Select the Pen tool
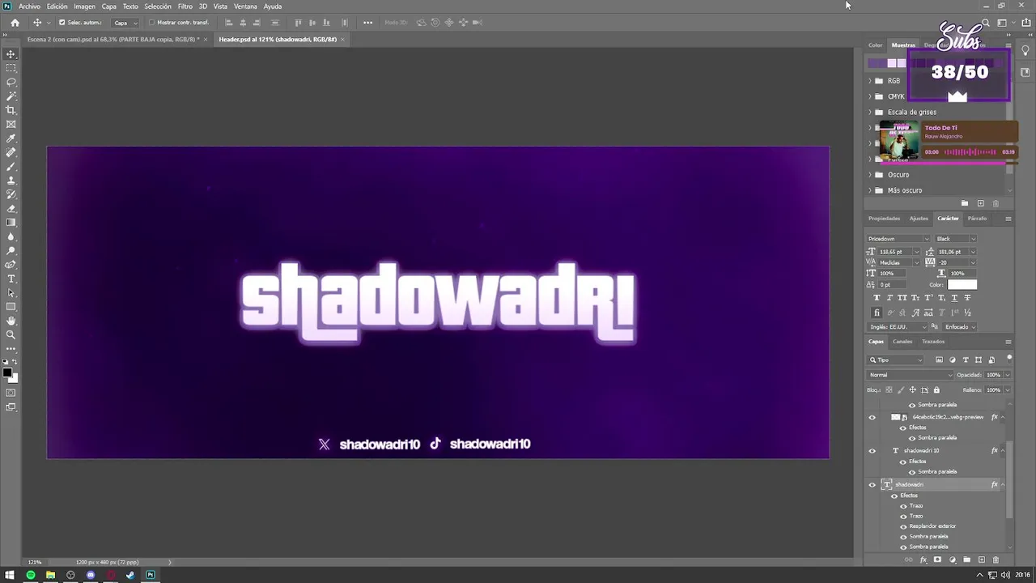Screen dimensions: 1036x583 pos(11,265)
